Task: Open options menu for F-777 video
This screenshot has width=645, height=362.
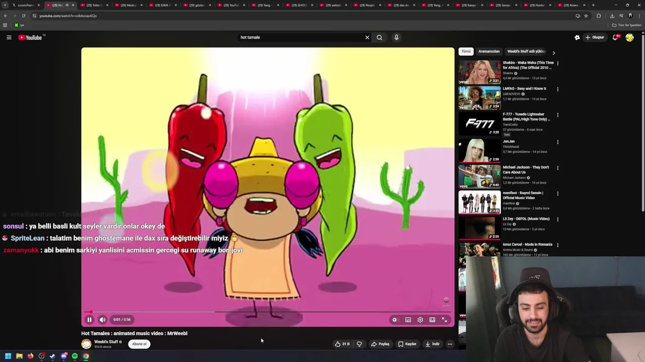Action: 557,115
